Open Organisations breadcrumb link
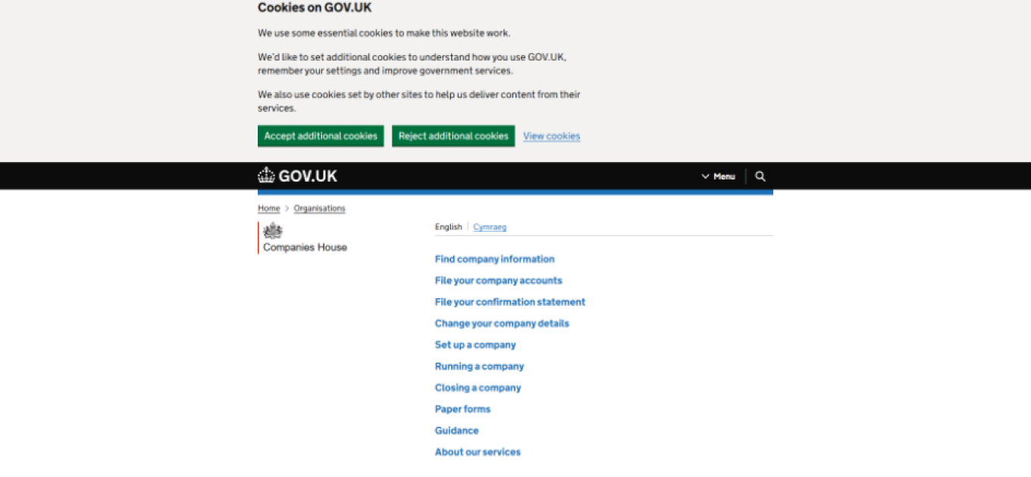Screen dimensions: 1031x477 319,208
